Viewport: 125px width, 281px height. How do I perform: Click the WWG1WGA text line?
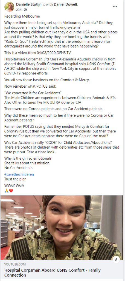coord(14,185)
